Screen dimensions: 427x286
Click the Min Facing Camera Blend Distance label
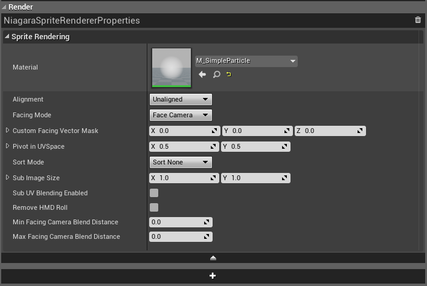click(65, 222)
